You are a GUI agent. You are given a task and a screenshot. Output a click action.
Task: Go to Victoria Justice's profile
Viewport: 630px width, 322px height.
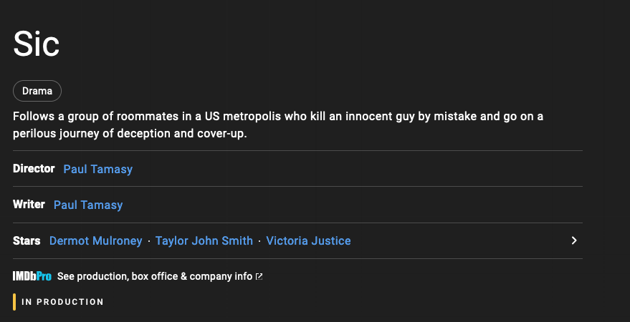[309, 240]
